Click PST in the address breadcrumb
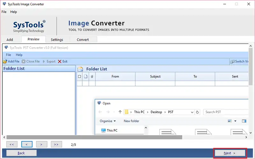 (x=171, y=112)
